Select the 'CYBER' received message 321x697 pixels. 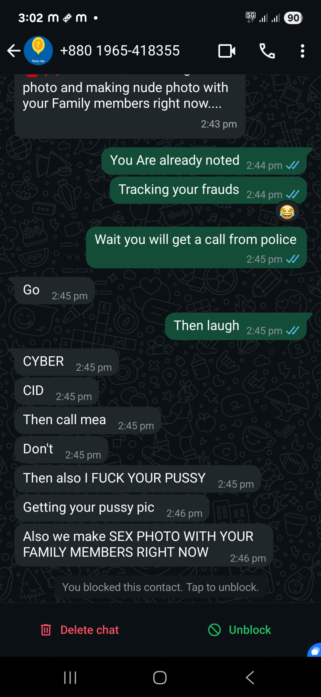click(67, 362)
